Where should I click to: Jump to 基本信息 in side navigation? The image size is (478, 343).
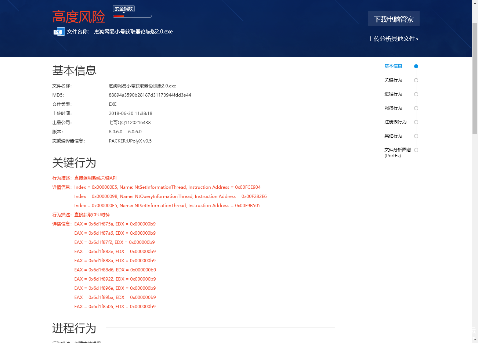[393, 66]
